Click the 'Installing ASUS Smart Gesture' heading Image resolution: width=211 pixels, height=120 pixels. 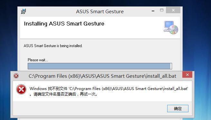(x=64, y=24)
